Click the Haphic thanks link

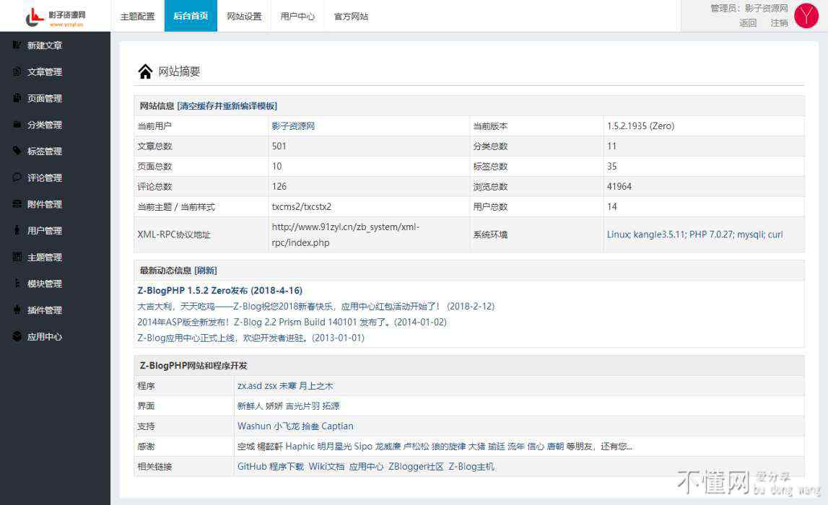tap(300, 447)
